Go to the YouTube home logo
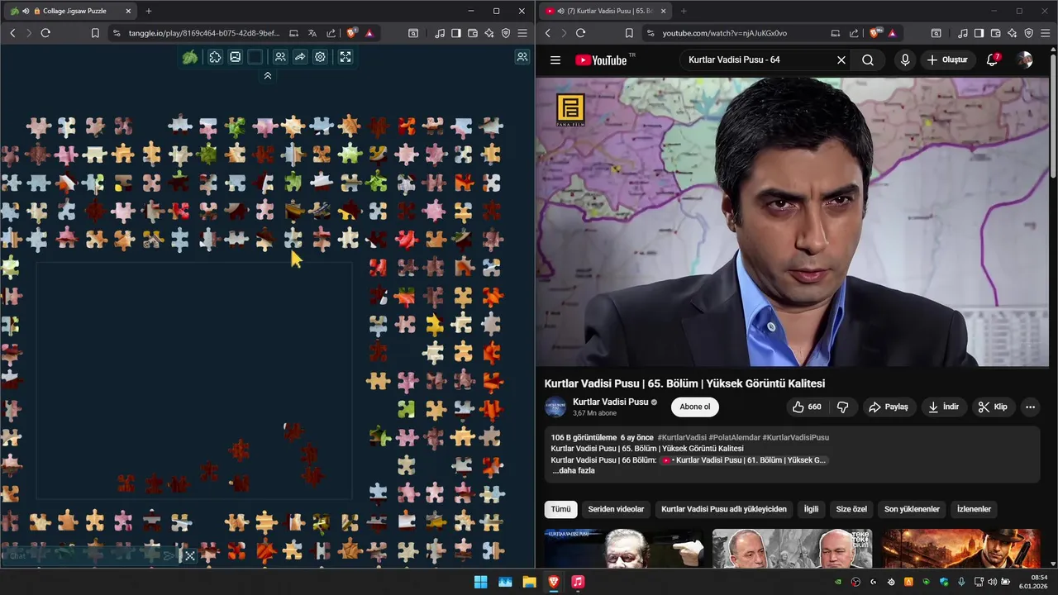The height and width of the screenshot is (595, 1058). 602,59
